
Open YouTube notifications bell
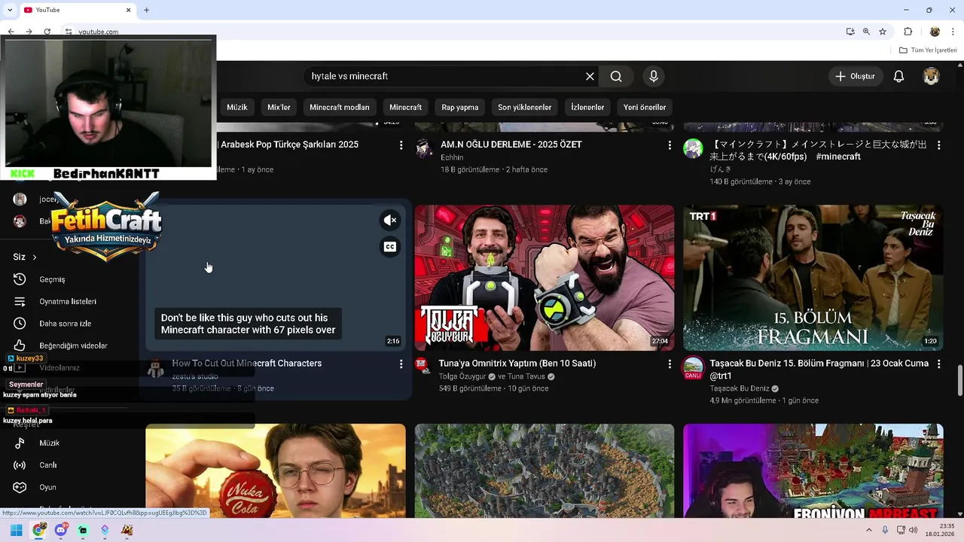[x=898, y=76]
